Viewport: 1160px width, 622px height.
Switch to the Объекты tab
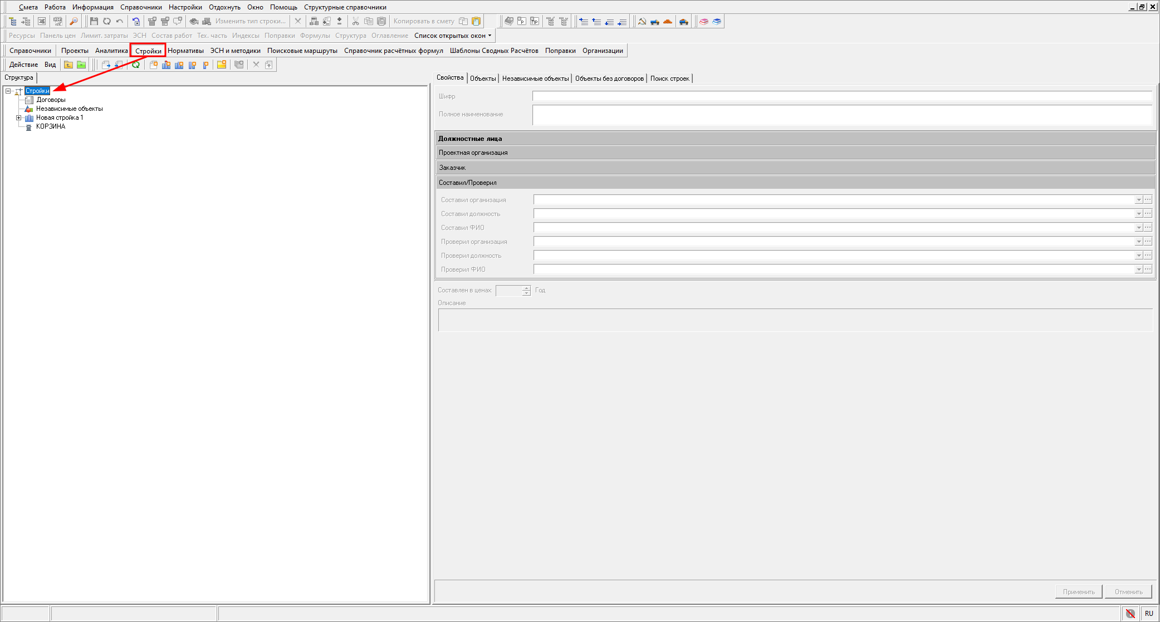coord(482,79)
